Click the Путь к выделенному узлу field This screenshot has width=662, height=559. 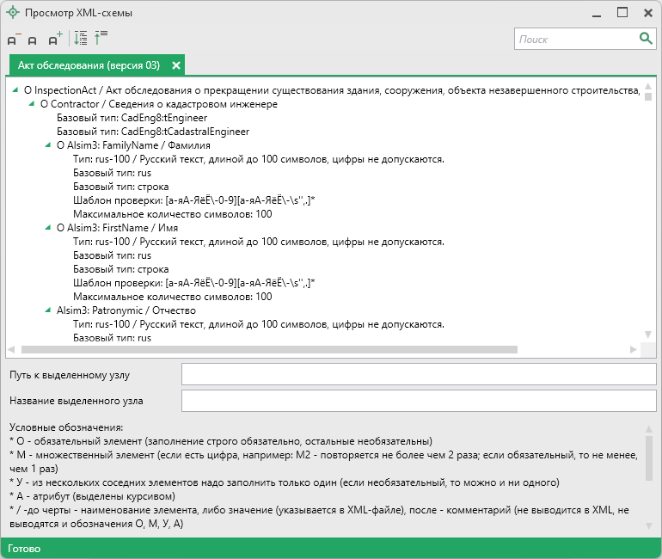click(419, 374)
